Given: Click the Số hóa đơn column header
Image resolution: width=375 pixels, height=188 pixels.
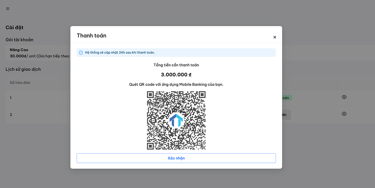Looking at the screenshot, I should [20, 83].
